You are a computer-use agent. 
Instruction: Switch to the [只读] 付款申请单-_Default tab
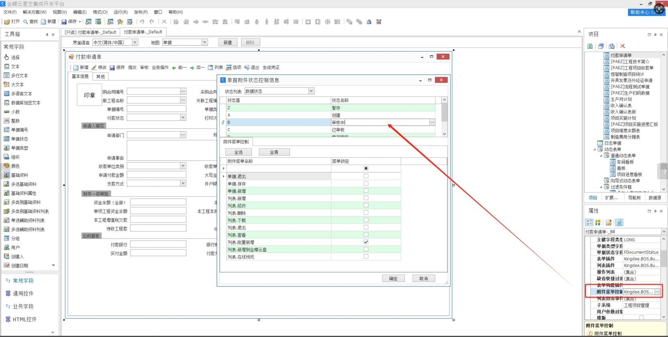click(x=91, y=32)
